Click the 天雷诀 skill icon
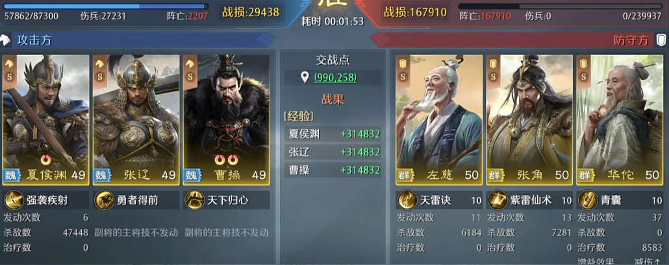This screenshot has width=669, height=265. point(407,200)
